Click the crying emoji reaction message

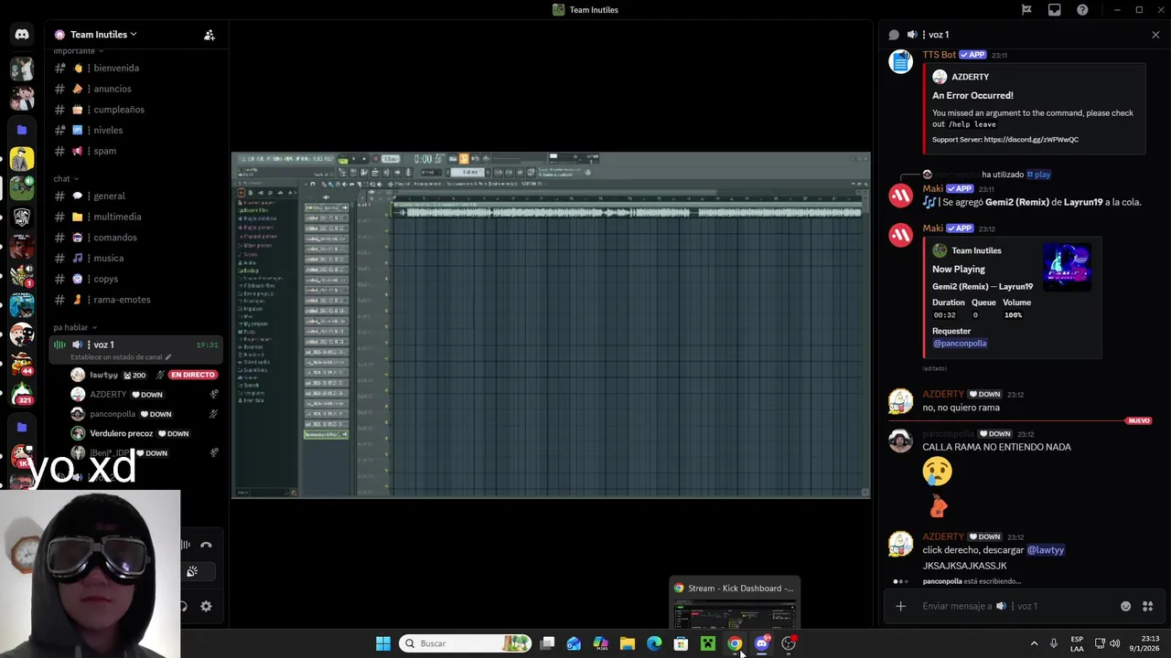pos(937,472)
